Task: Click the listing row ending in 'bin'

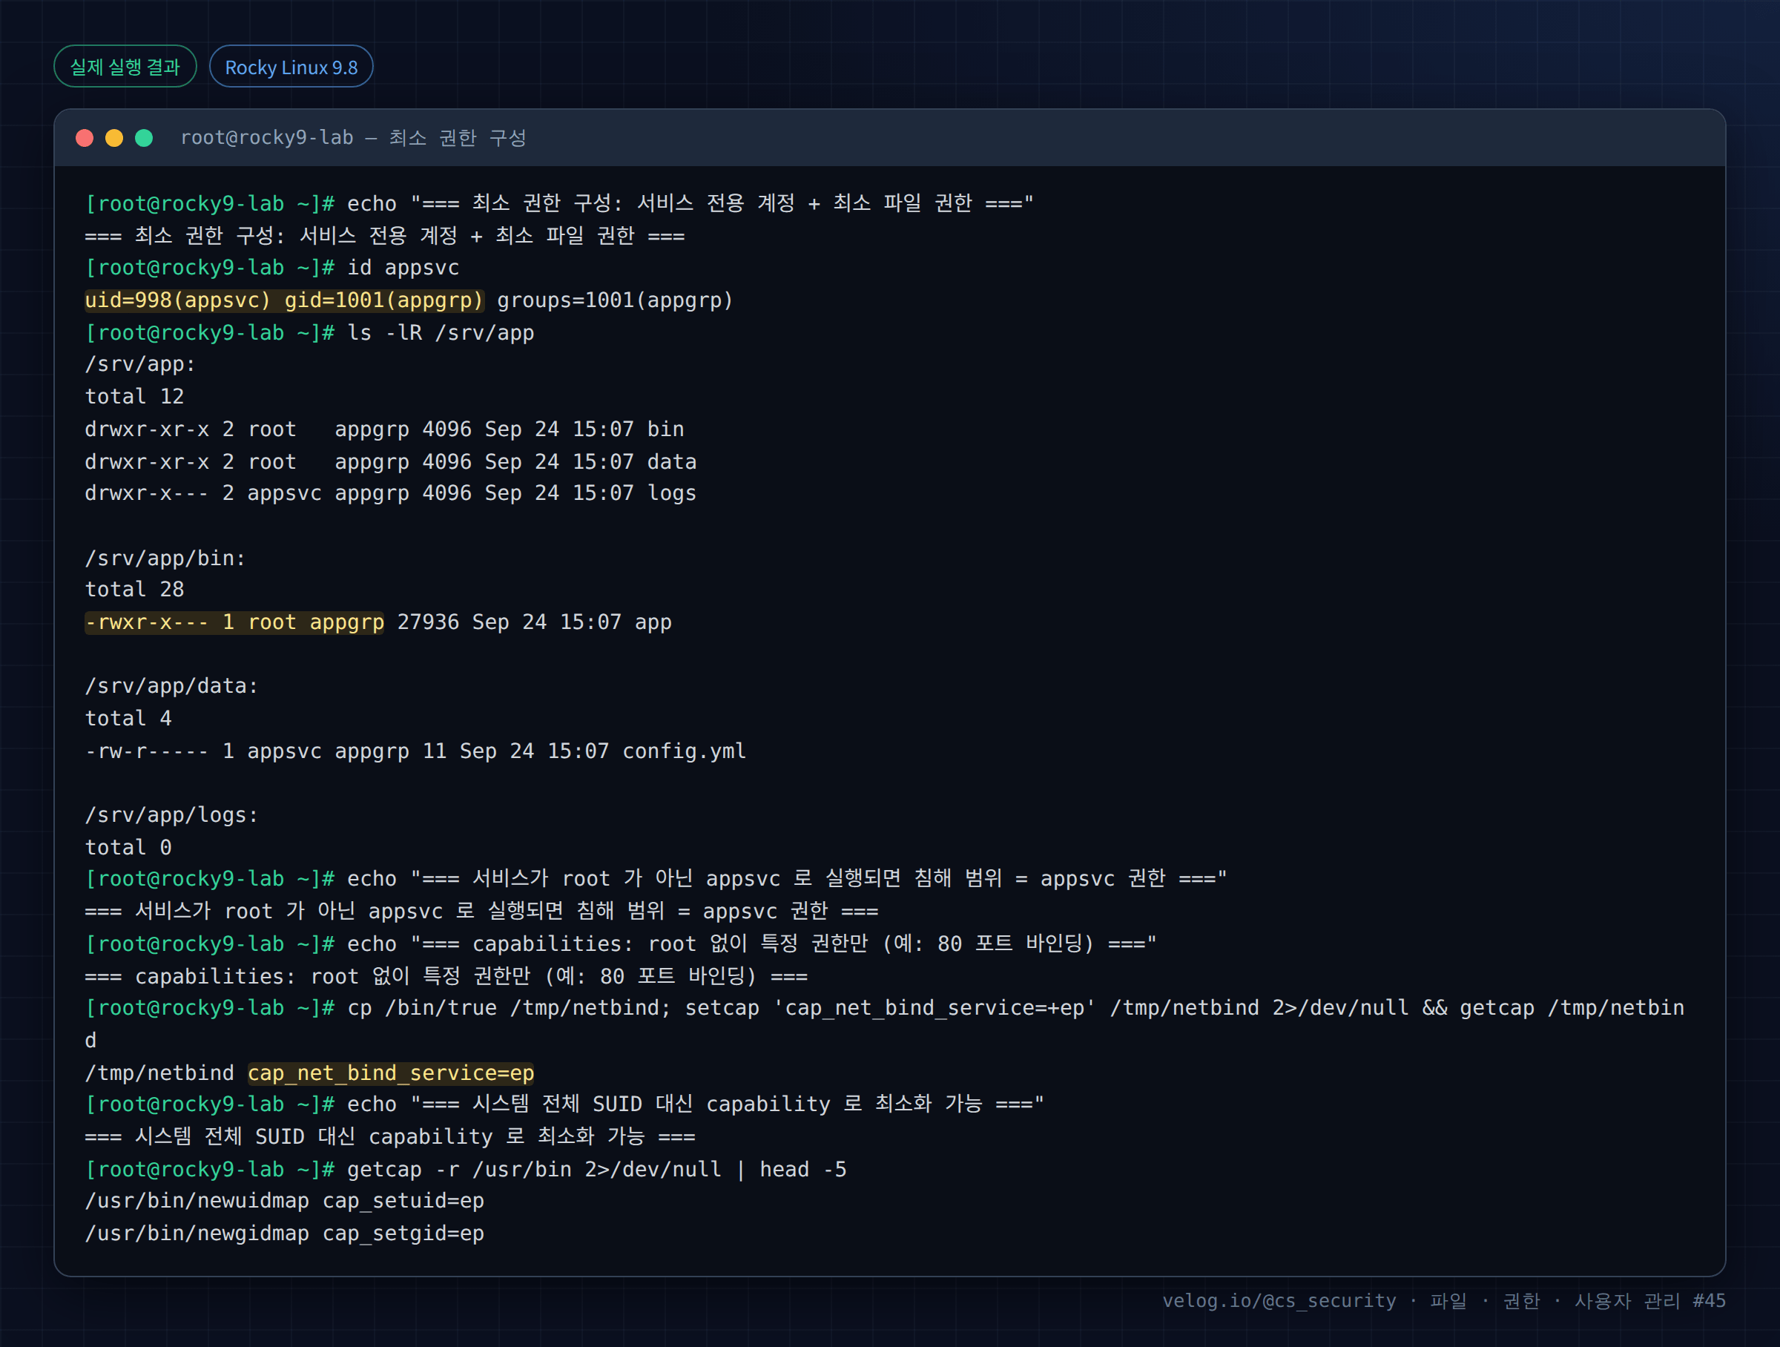Action: (x=385, y=429)
